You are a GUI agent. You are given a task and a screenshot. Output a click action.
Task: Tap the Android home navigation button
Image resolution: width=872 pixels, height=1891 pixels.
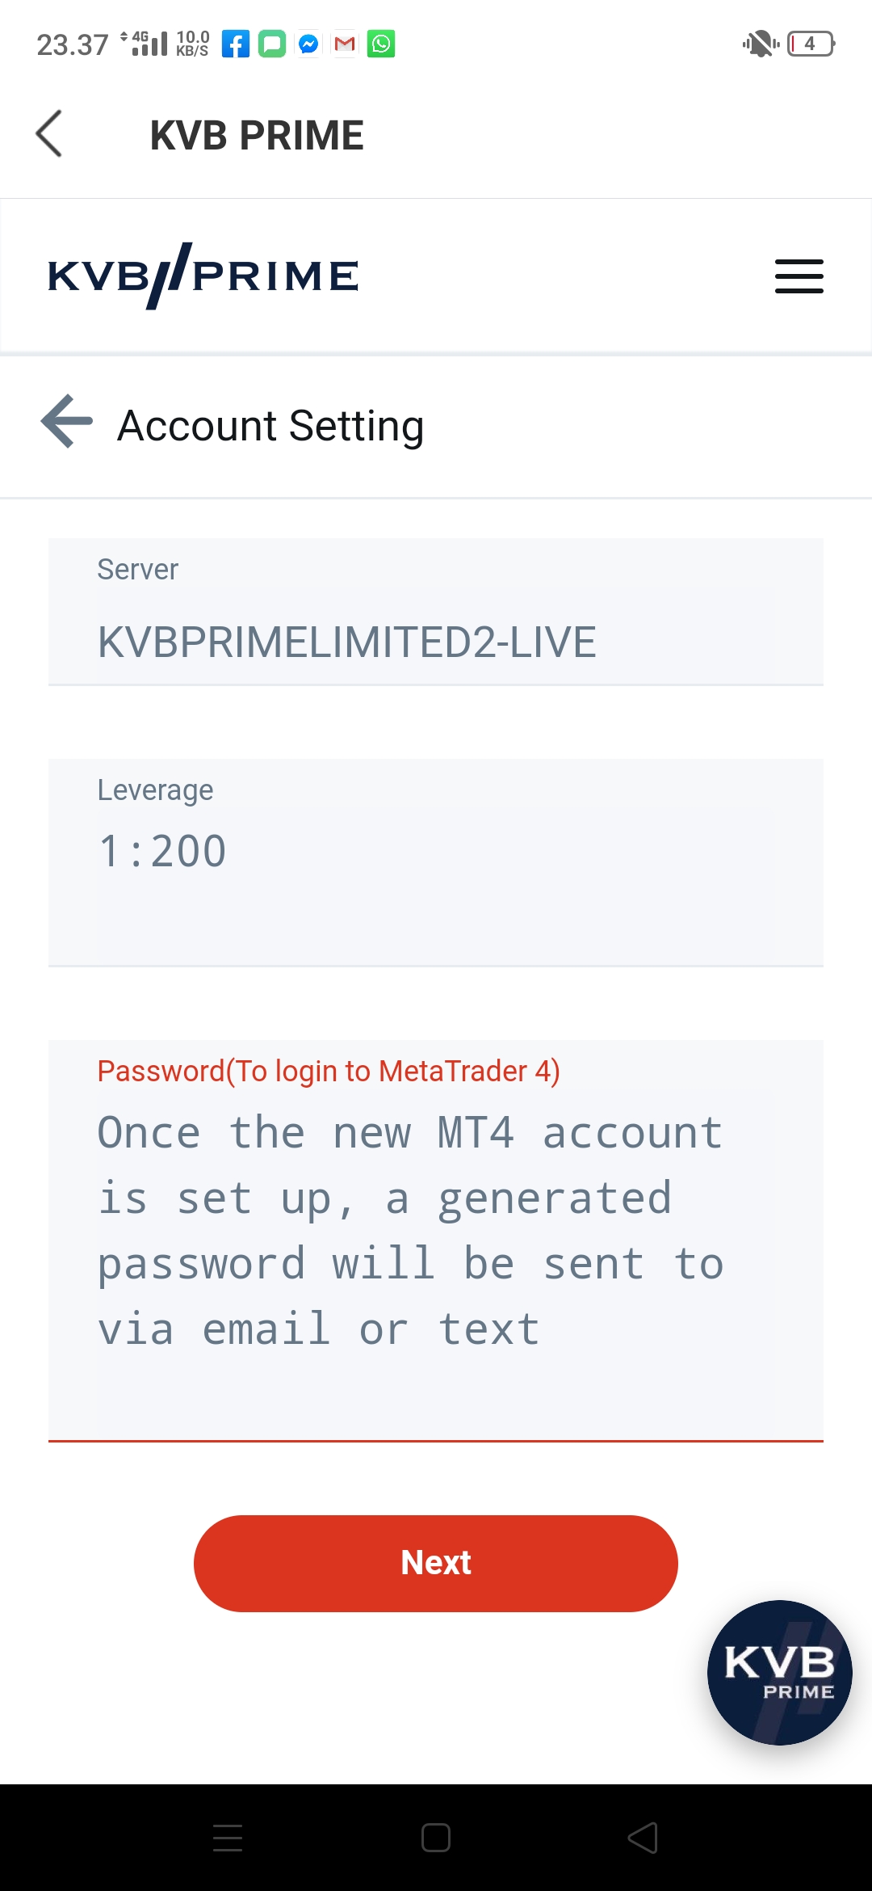(436, 1838)
